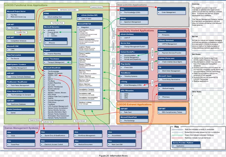The width and height of the screenshot is (226, 157).
Task: Click the 'Arrivals and Departures' entry
Action: pyautogui.click(x=132, y=59)
